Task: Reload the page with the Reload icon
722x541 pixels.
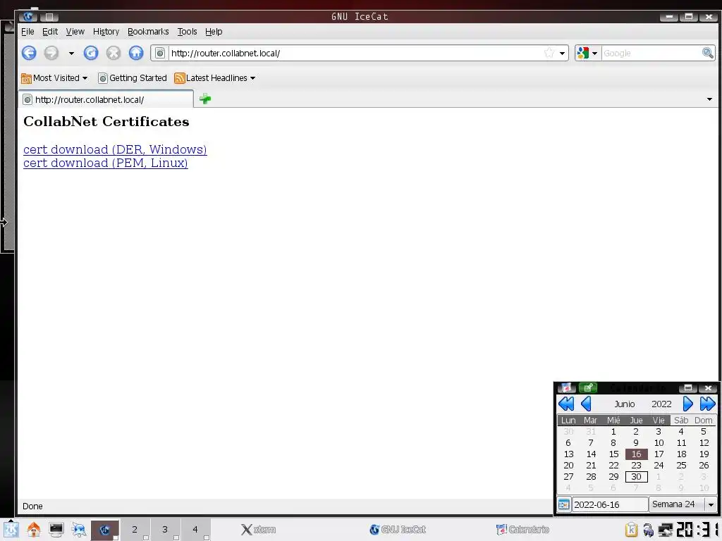Action: click(x=91, y=53)
